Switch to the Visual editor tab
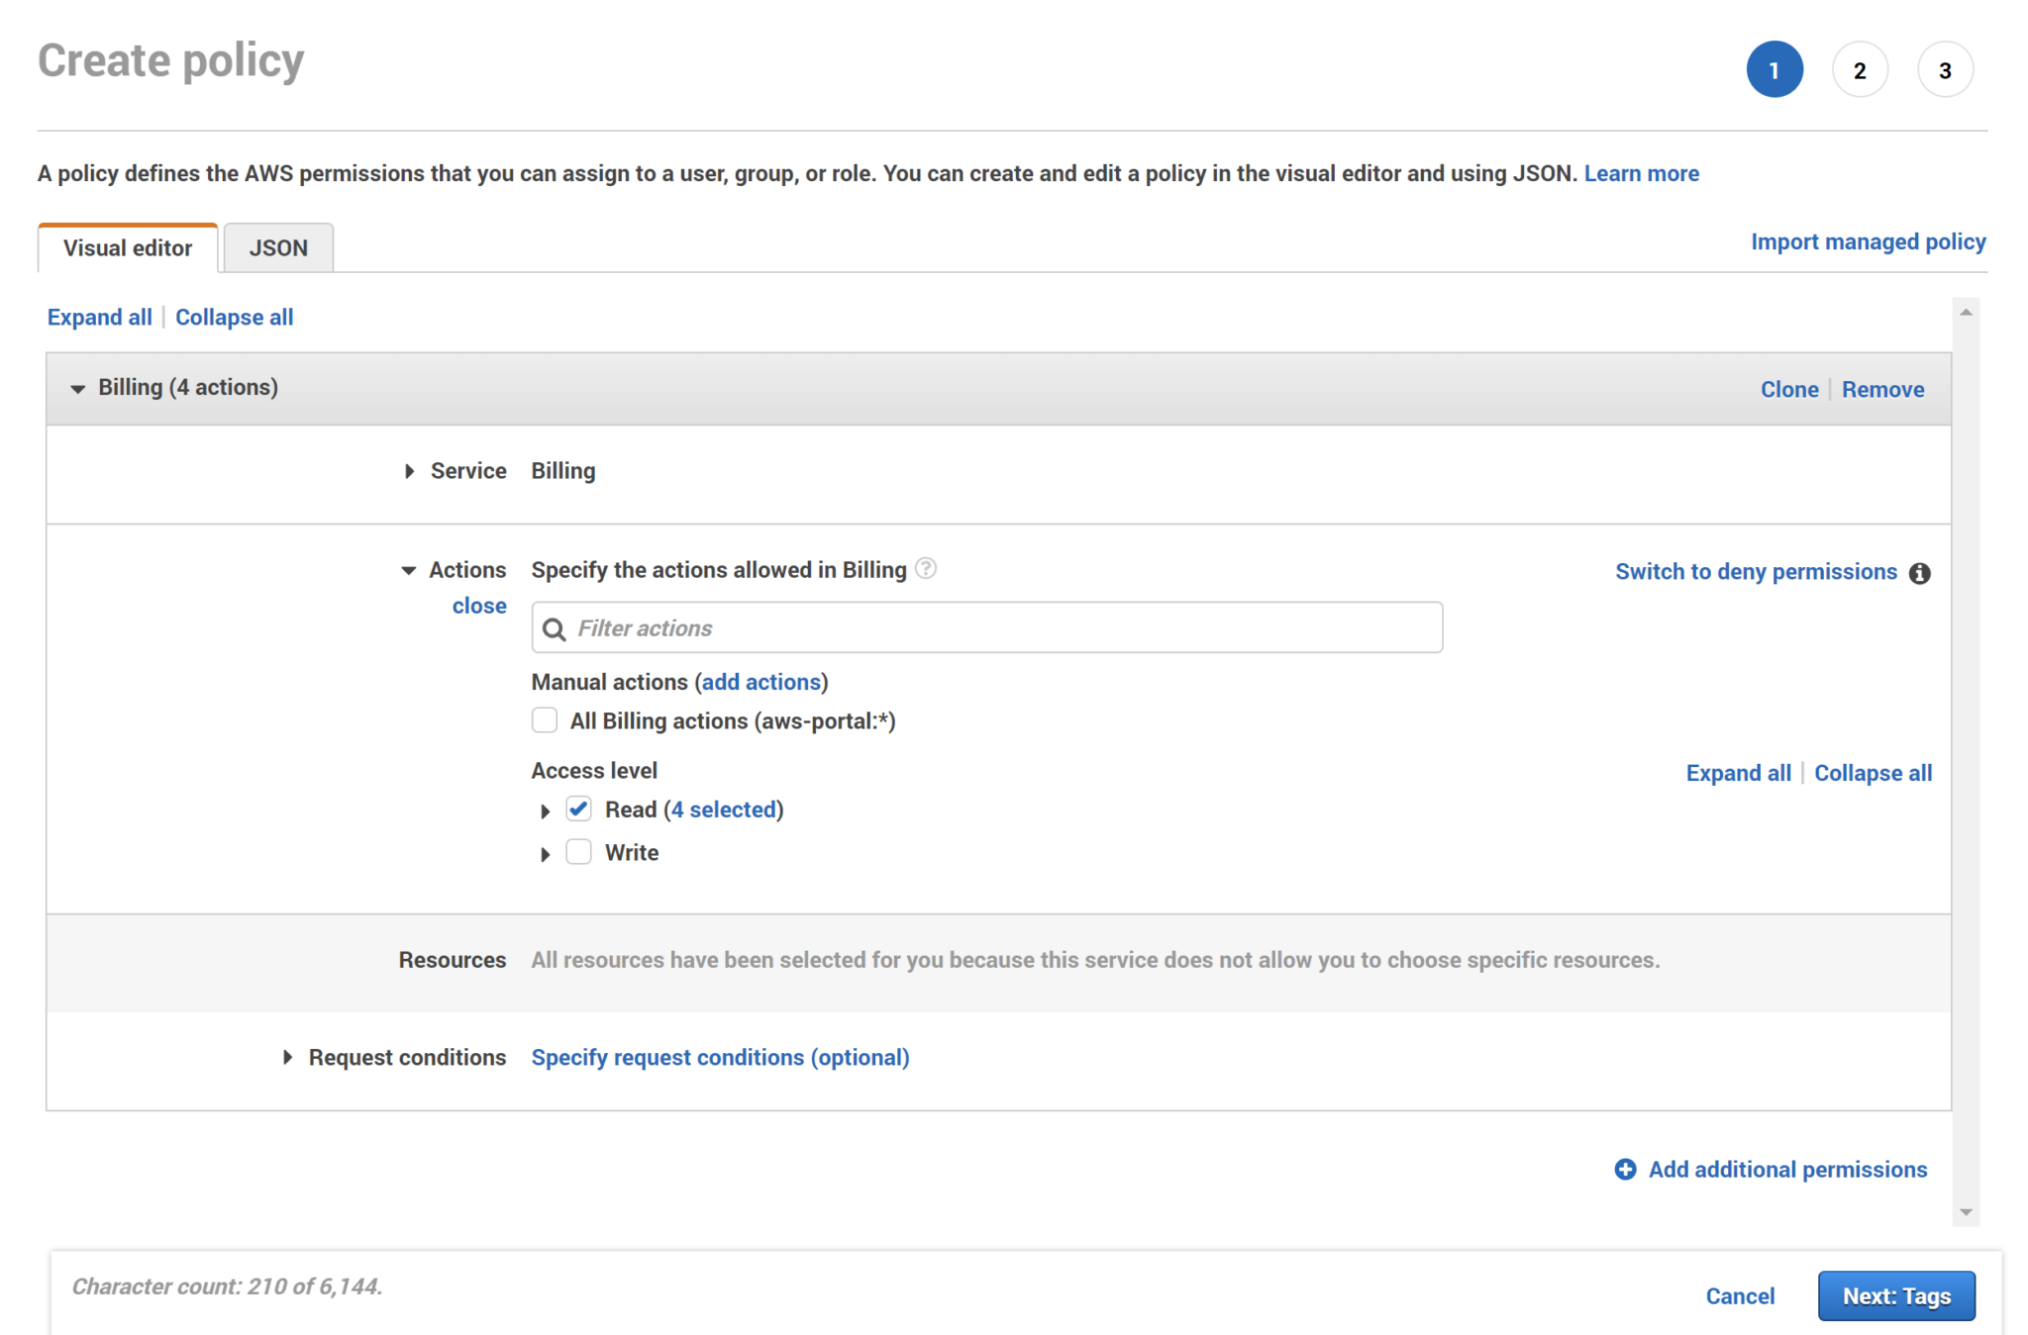 click(x=127, y=247)
